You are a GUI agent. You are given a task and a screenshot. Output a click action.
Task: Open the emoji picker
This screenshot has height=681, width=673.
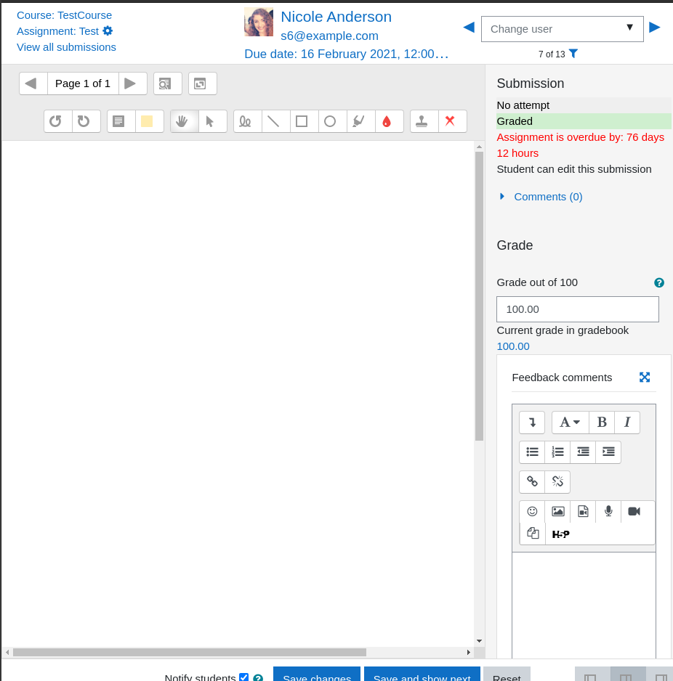click(532, 512)
